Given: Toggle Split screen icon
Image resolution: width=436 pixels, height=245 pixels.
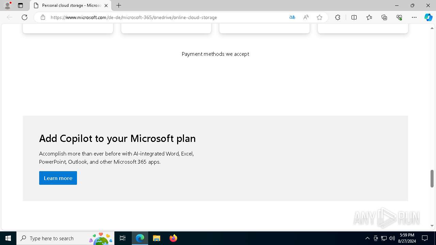Looking at the screenshot, I should (354, 17).
